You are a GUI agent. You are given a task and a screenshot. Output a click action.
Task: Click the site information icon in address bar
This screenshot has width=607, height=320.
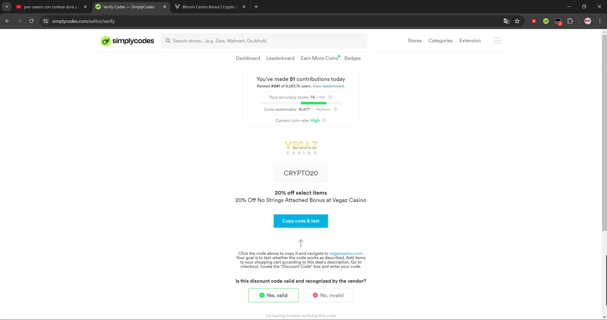[46, 21]
